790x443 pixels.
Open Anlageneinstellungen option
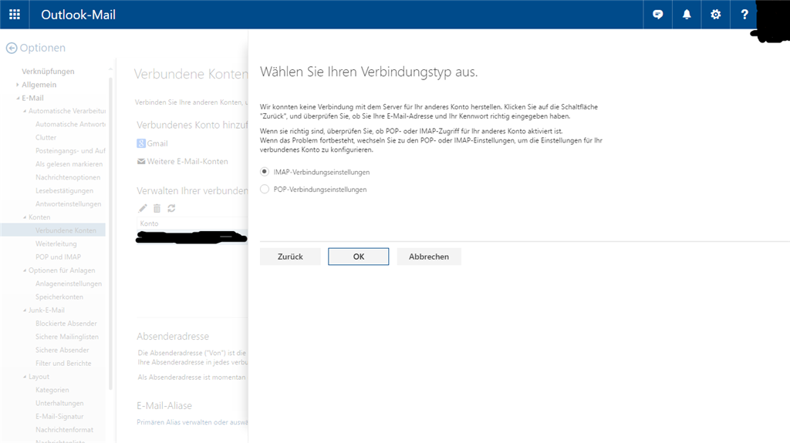(x=69, y=284)
